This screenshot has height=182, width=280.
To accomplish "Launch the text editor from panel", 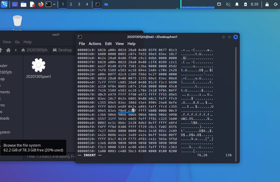I will click(x=32, y=4).
